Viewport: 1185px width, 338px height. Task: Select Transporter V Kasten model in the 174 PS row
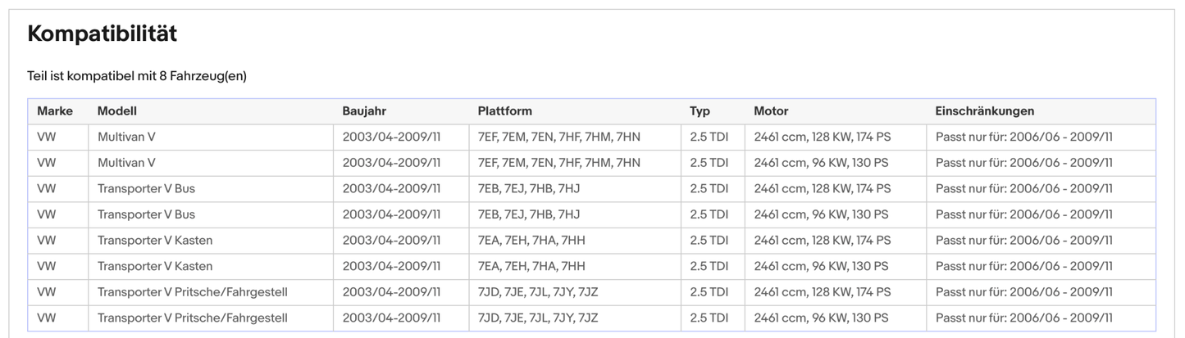tap(154, 241)
